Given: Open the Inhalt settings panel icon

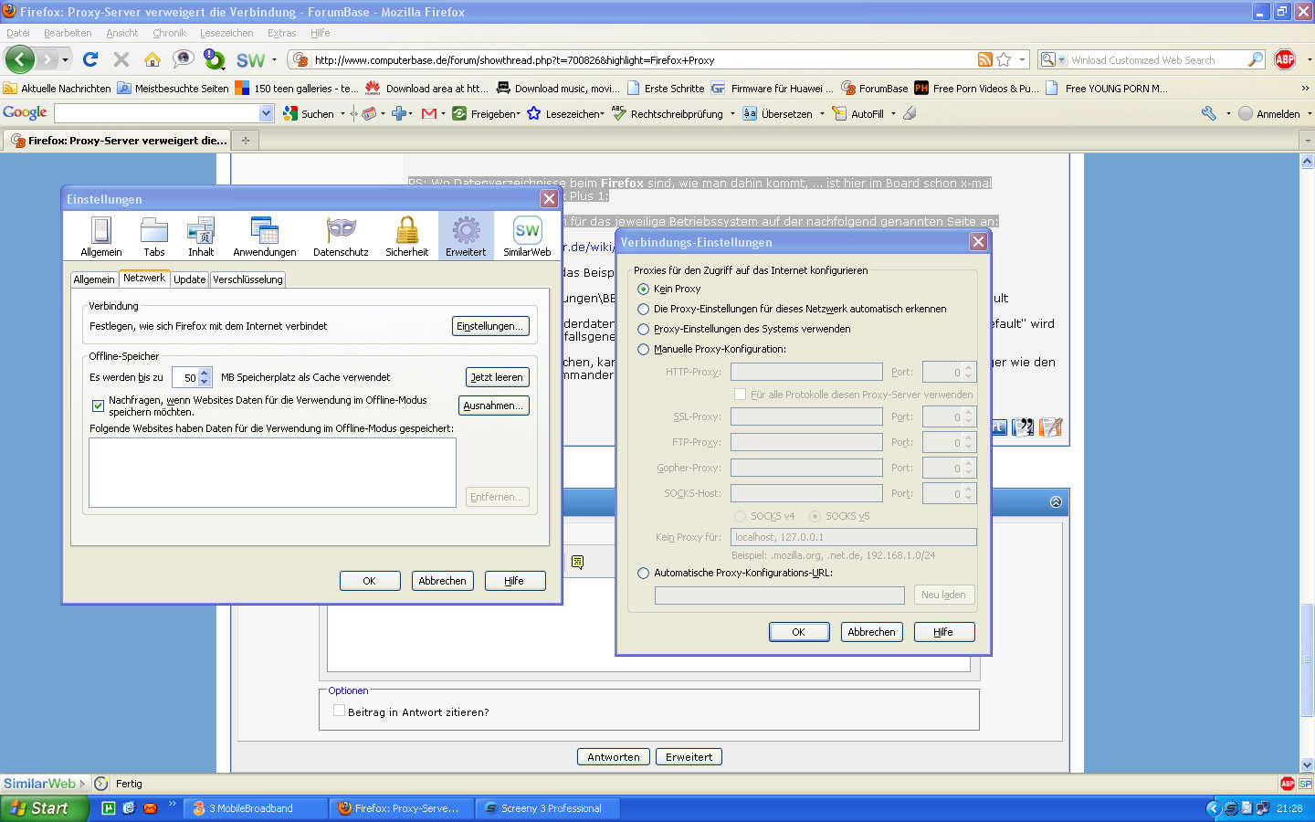Looking at the screenshot, I should pos(201,236).
